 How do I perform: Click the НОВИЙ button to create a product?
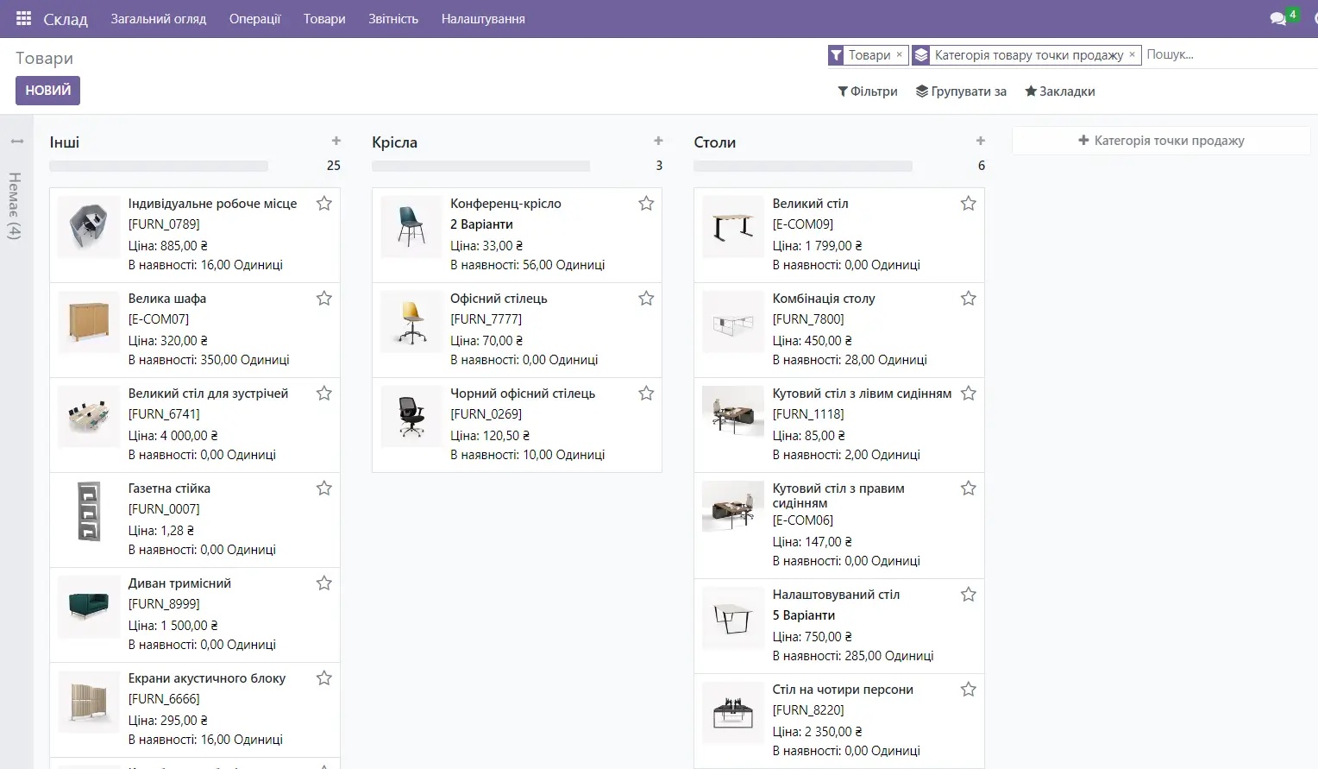(x=47, y=90)
